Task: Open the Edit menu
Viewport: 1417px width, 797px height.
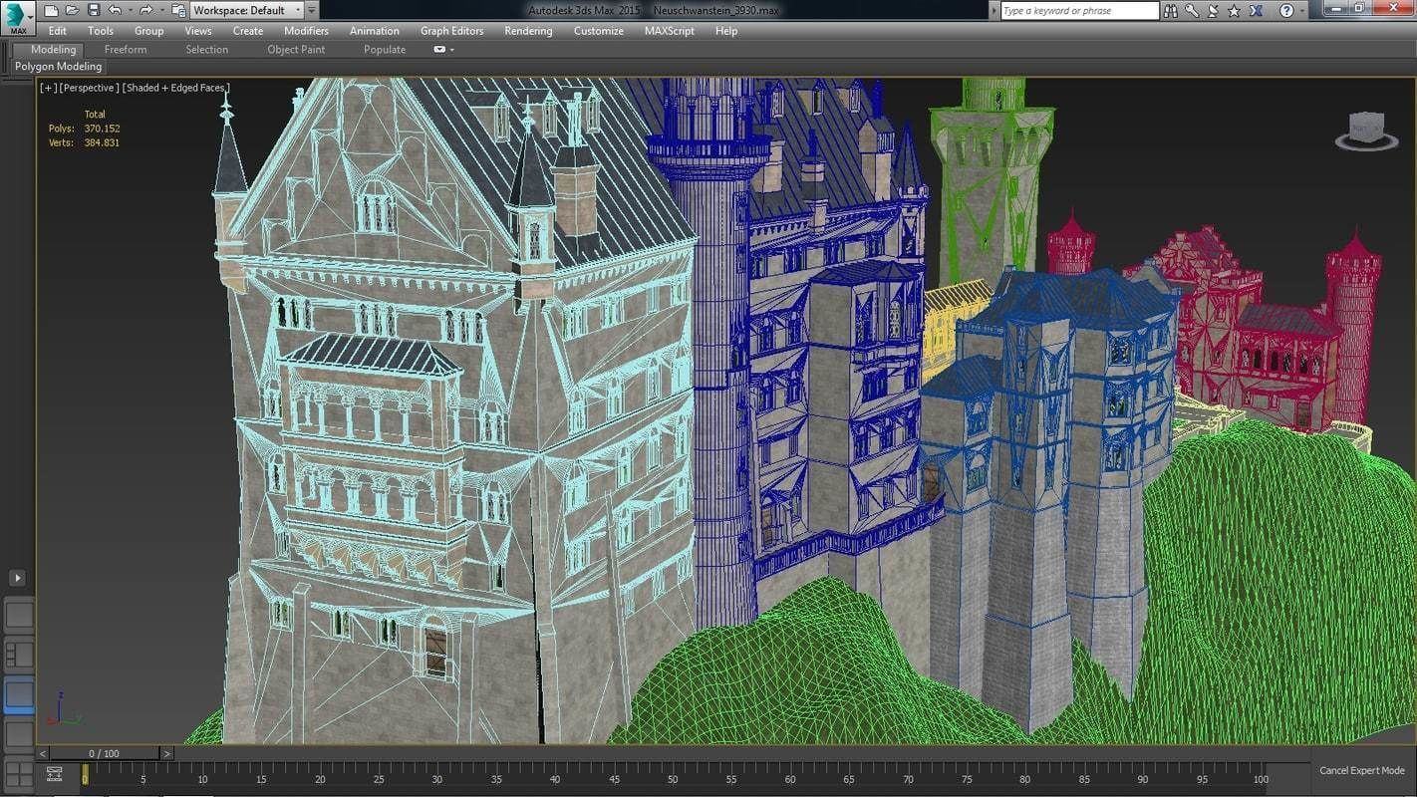Action: [58, 31]
